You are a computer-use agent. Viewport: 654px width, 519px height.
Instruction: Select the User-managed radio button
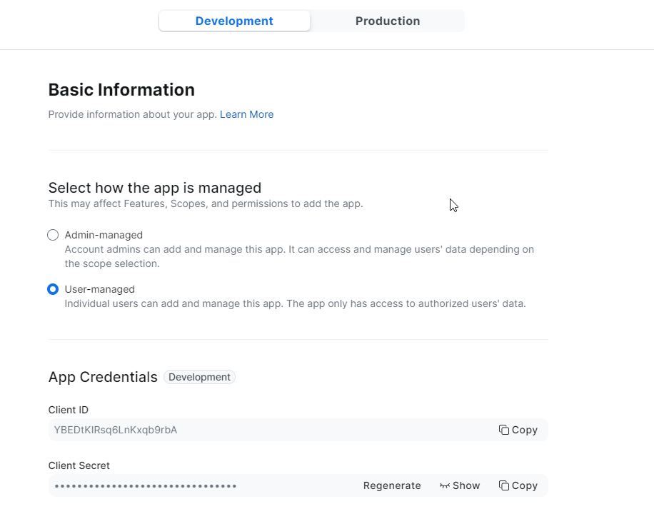(53, 289)
